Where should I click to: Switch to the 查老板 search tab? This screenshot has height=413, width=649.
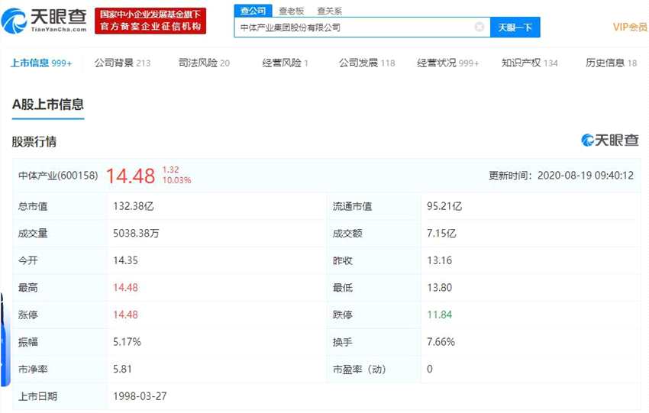click(292, 11)
